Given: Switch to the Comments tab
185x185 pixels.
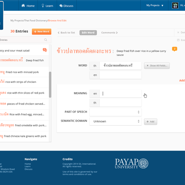Looking at the screenshot, I should pyautogui.click(x=110, y=33).
